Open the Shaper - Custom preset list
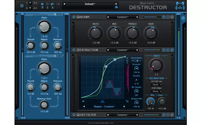Image resolution: width=201 pixels, height=125 pixels. point(104,107)
